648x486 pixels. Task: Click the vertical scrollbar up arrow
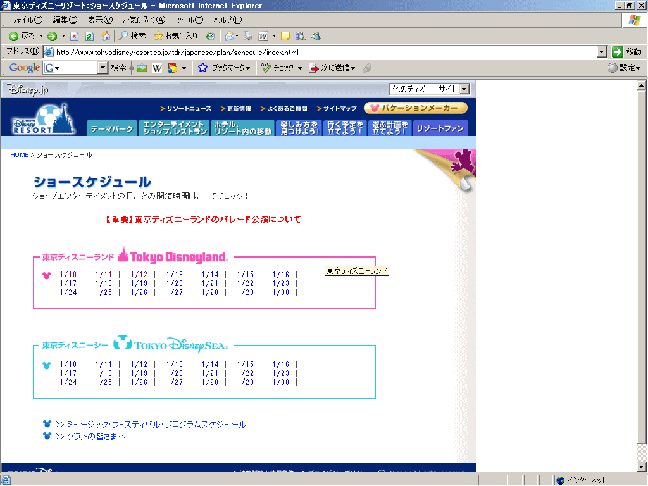(x=641, y=86)
